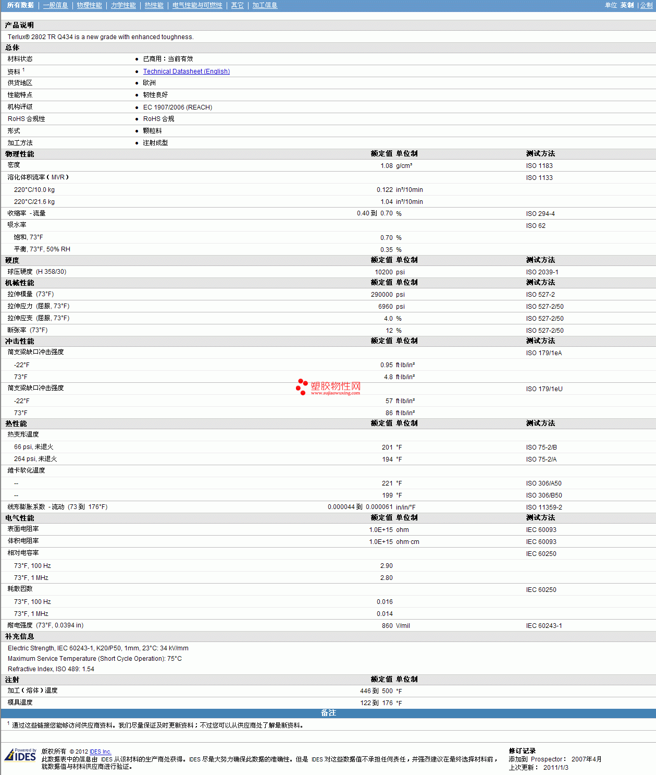Click the ISO 306/A50 test method
656x775 pixels.
pos(544,483)
